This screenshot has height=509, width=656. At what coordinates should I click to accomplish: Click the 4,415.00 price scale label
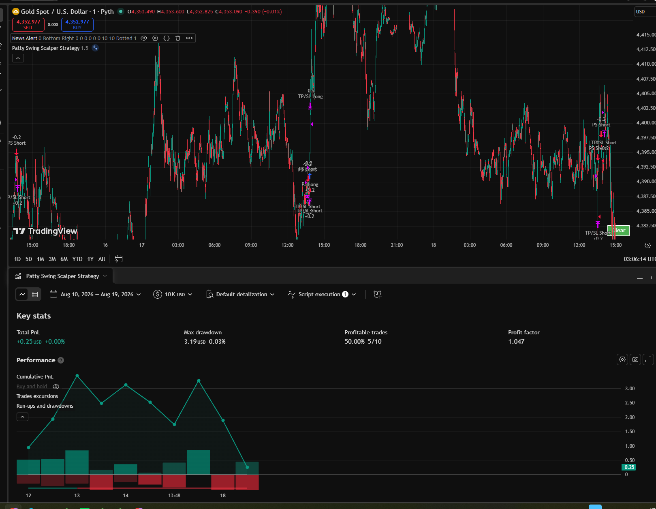tap(646, 35)
